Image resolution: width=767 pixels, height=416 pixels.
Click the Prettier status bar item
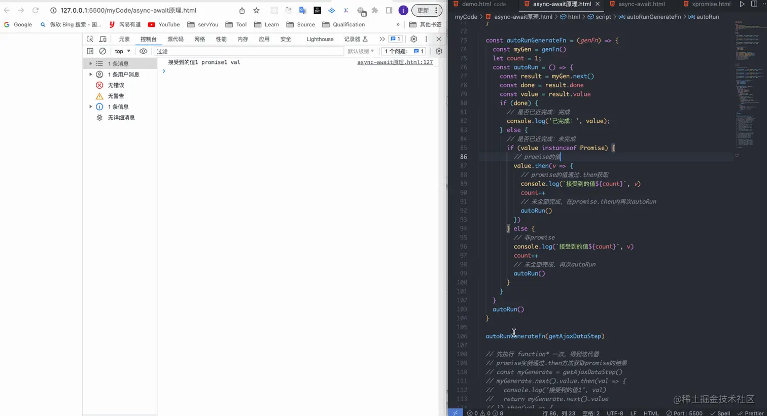pyautogui.click(x=750, y=413)
